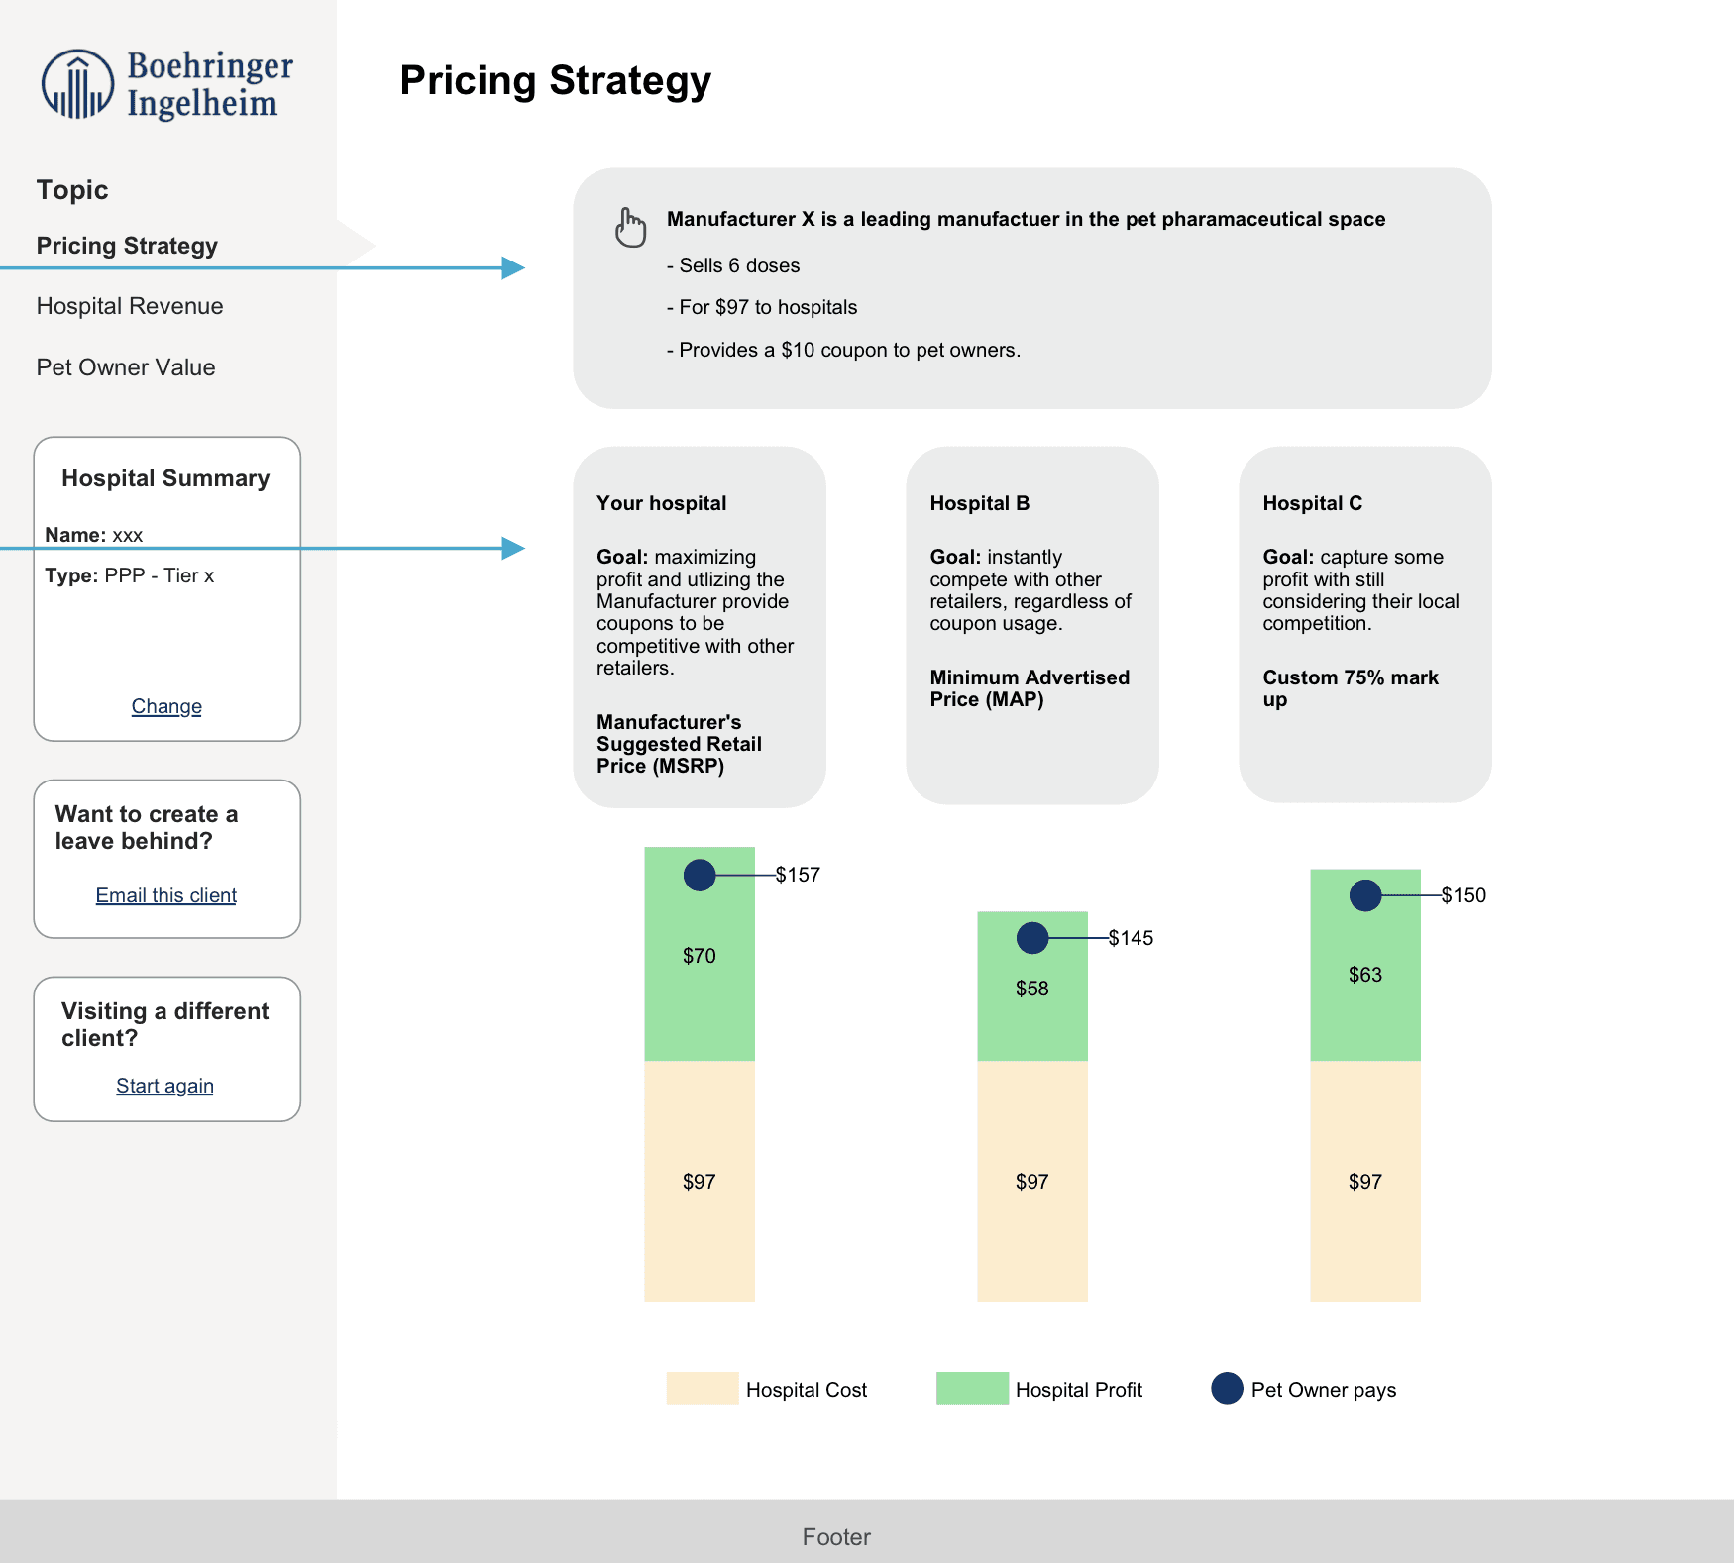Select the Hospital C card
This screenshot has height=1563, width=1734.
click(x=1365, y=625)
